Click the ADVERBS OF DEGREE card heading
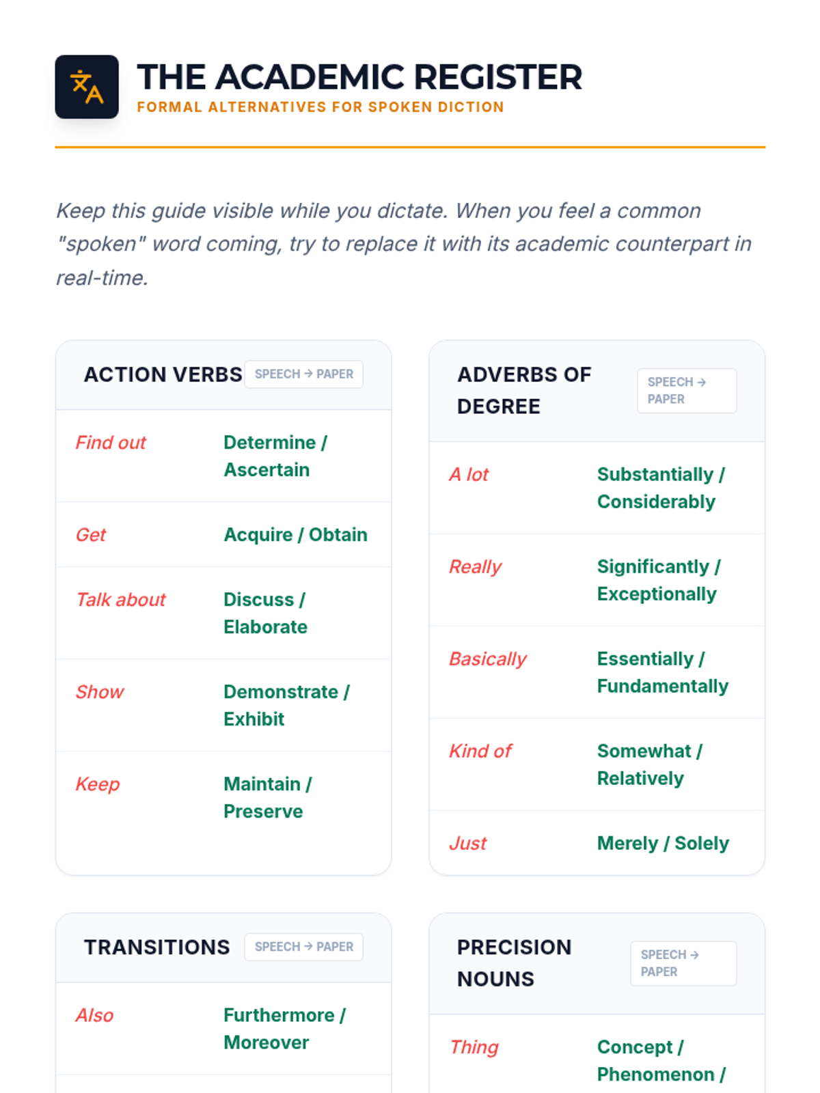Image resolution: width=820 pixels, height=1093 pixels. (x=524, y=391)
